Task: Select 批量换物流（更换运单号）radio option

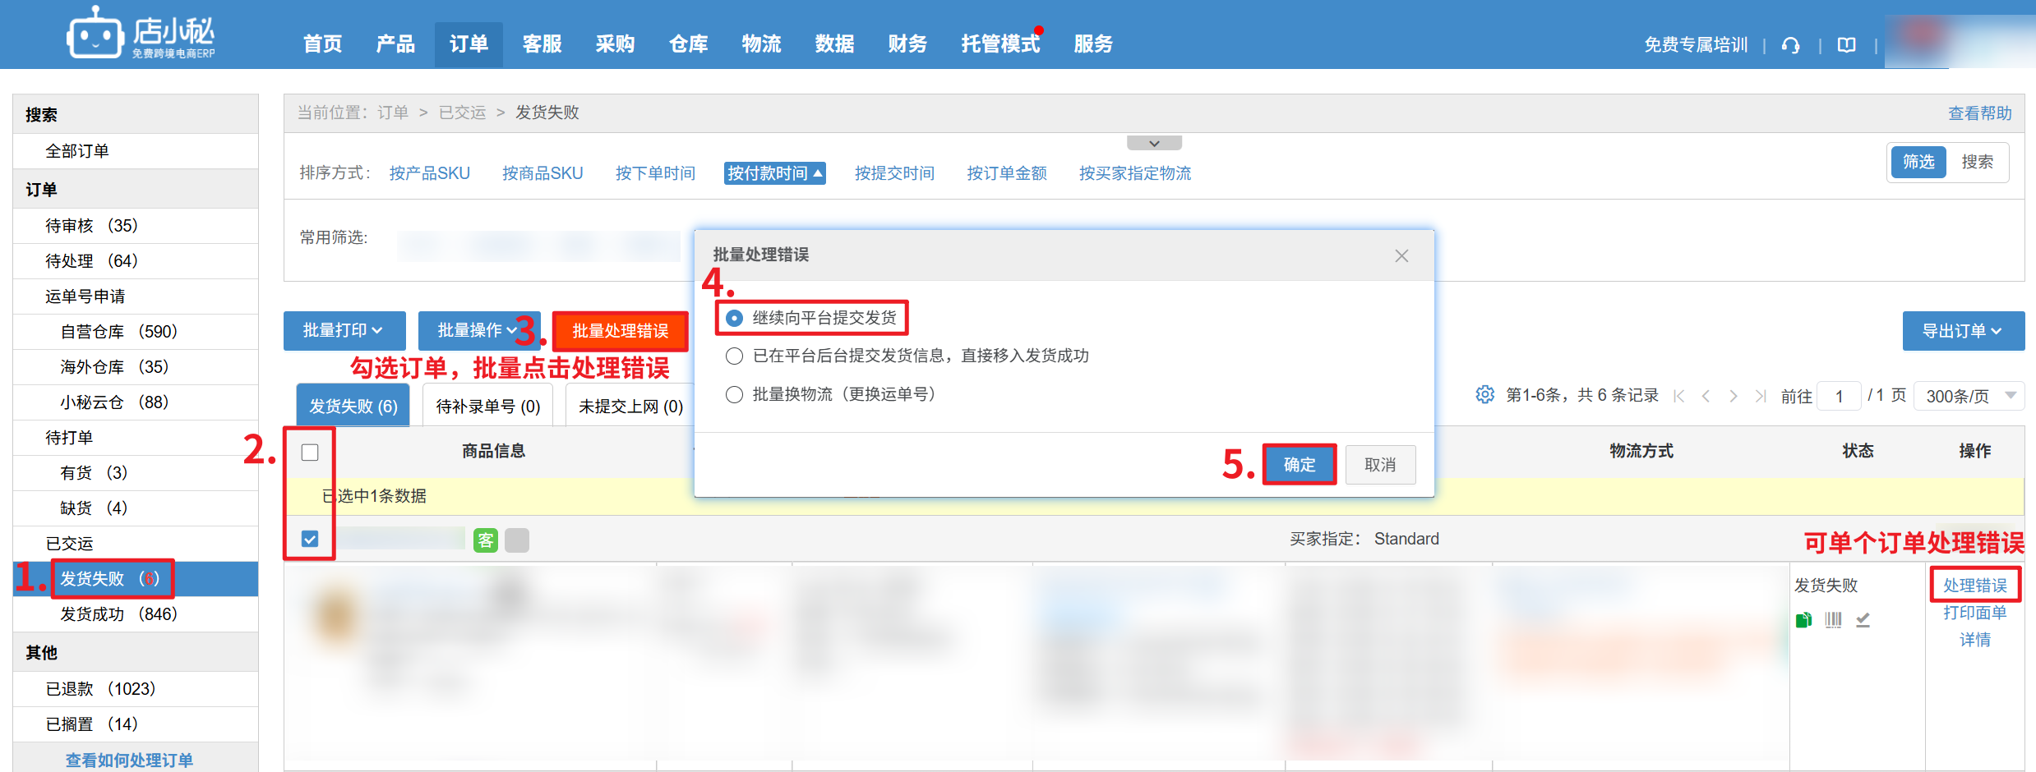Action: click(x=734, y=394)
